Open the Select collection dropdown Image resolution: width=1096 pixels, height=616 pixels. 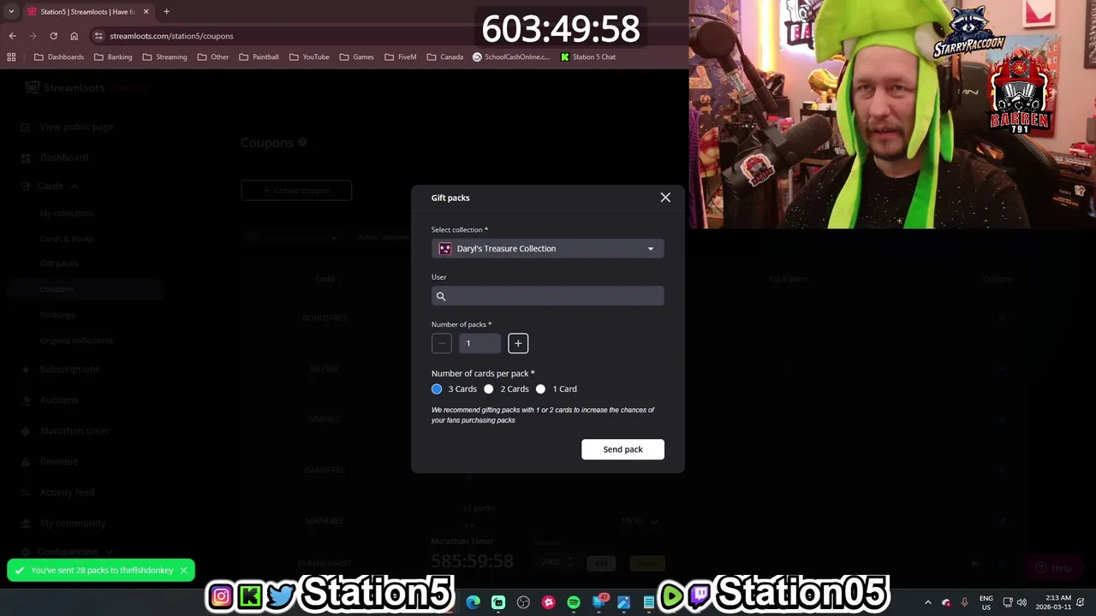coord(548,249)
